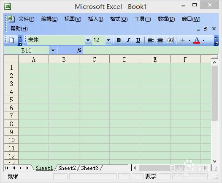This screenshot has width=222, height=183.
Task: Open the Borders dropdown arrow
Action: coord(190,40)
